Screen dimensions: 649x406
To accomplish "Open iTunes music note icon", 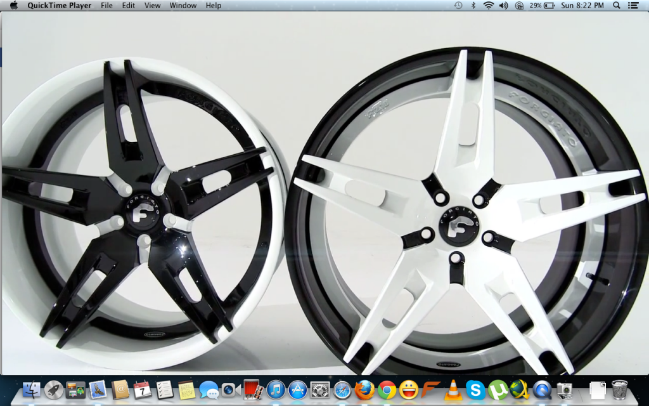I will (276, 390).
